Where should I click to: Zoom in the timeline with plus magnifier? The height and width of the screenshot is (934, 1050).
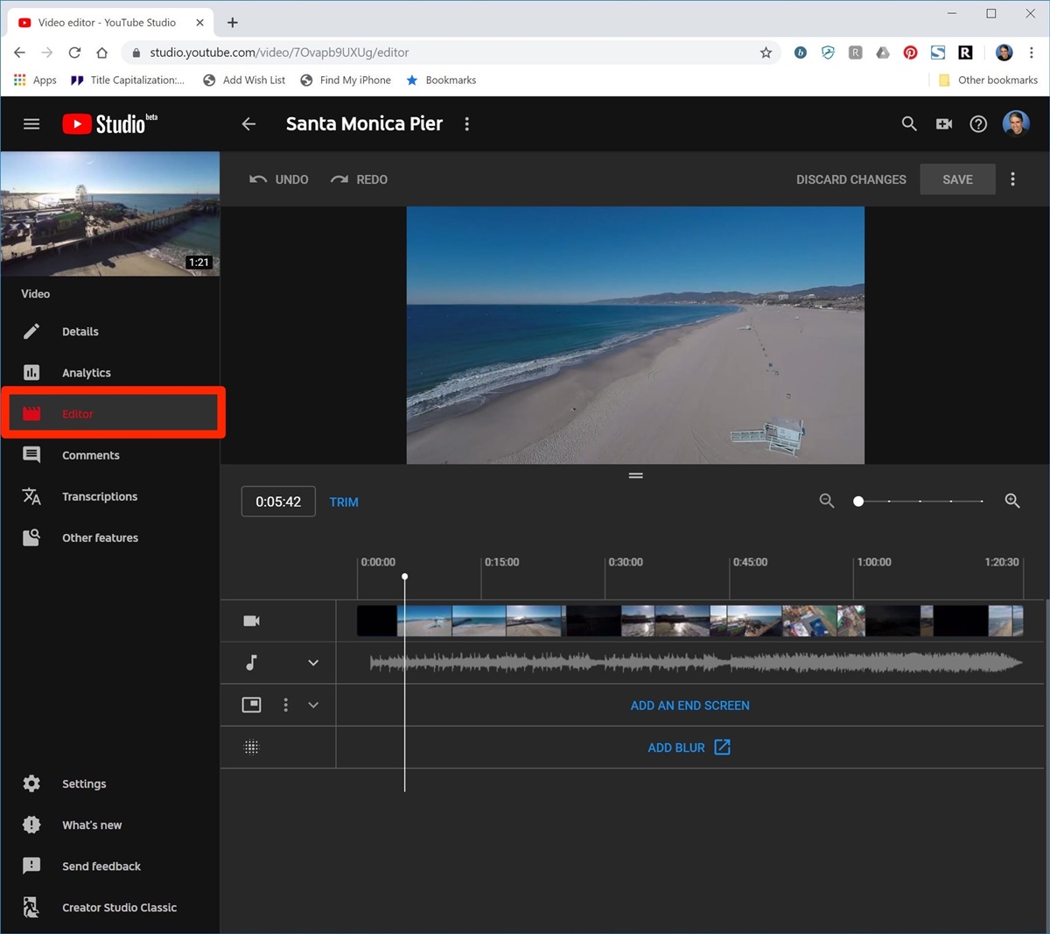click(x=1012, y=501)
